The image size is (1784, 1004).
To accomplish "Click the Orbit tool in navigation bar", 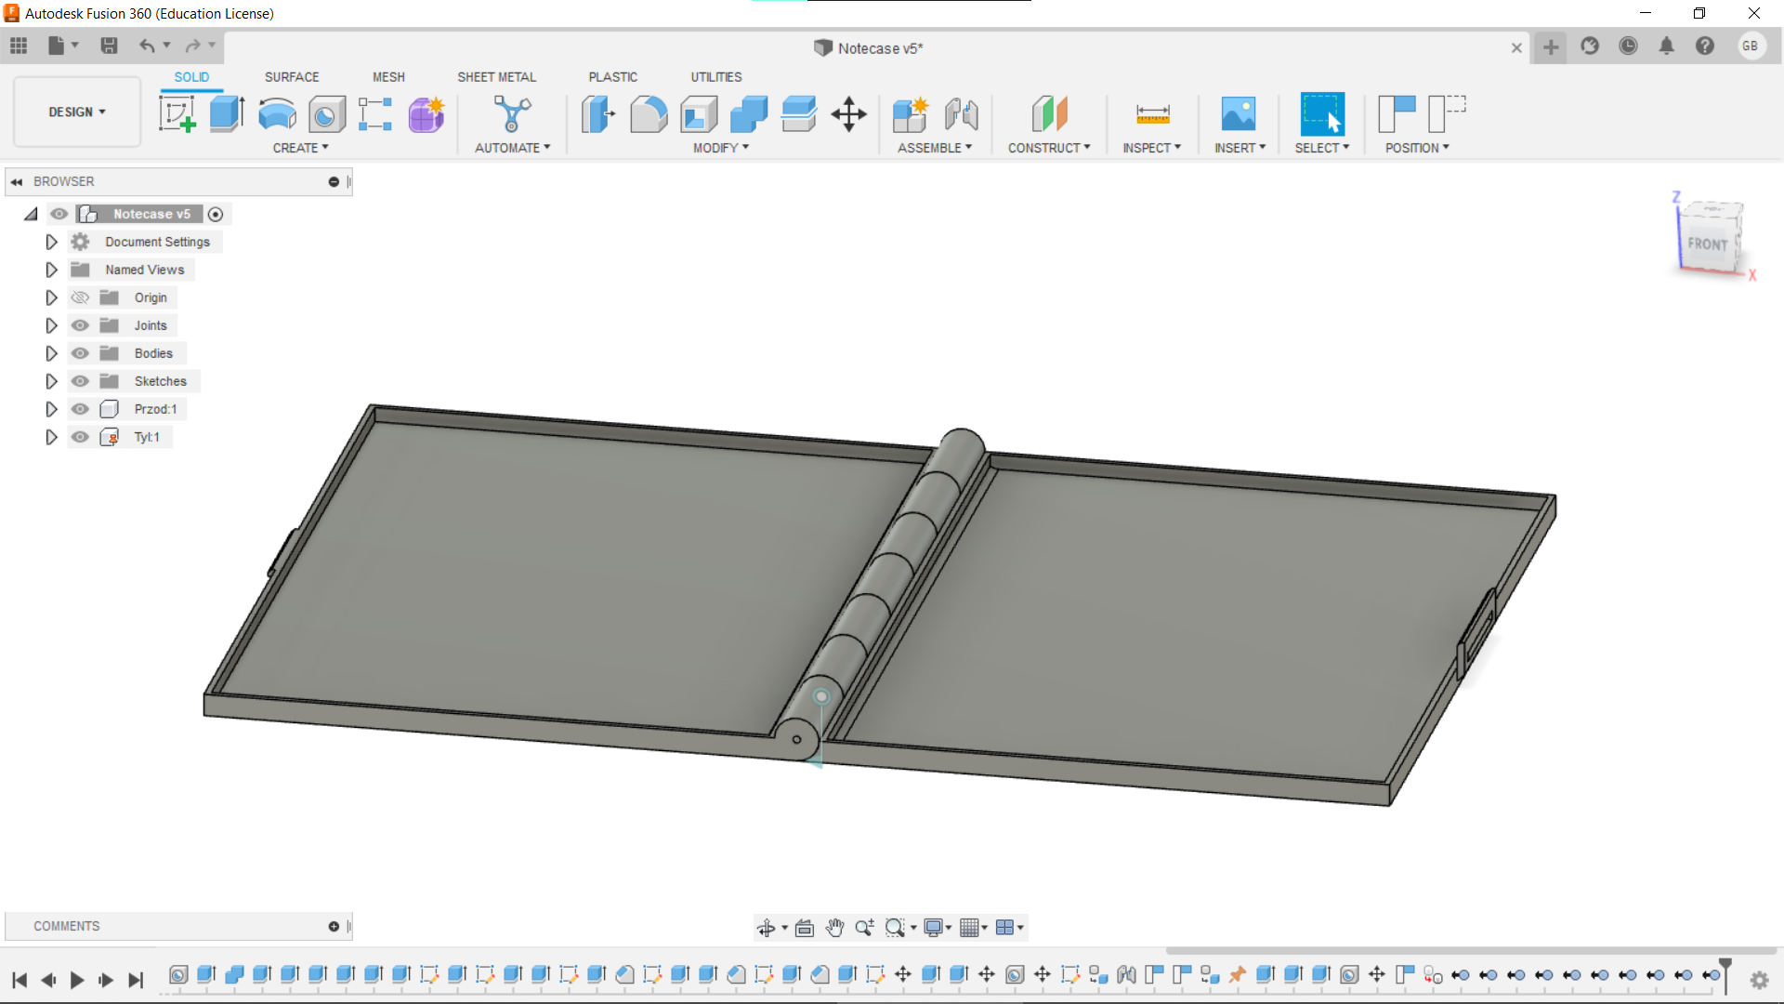I will click(766, 928).
